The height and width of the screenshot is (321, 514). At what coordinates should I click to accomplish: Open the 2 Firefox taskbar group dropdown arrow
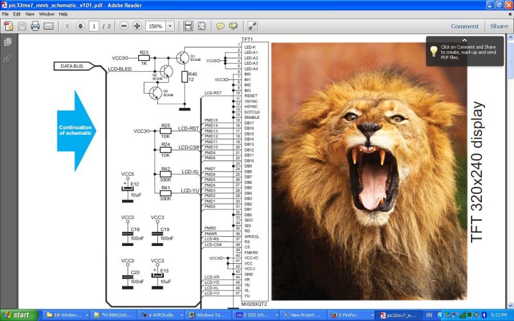(371, 315)
